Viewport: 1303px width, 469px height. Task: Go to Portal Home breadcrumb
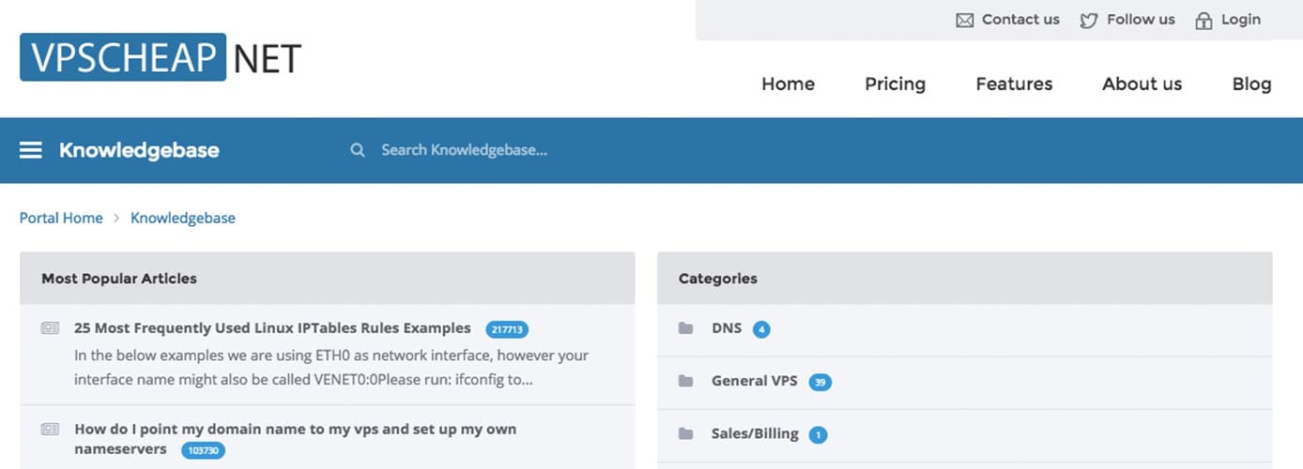61,218
